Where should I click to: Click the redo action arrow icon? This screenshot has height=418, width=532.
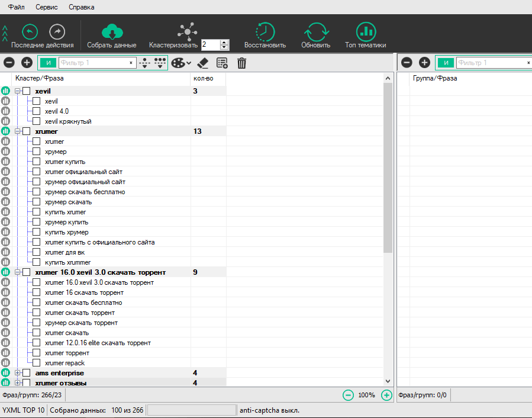tap(57, 32)
